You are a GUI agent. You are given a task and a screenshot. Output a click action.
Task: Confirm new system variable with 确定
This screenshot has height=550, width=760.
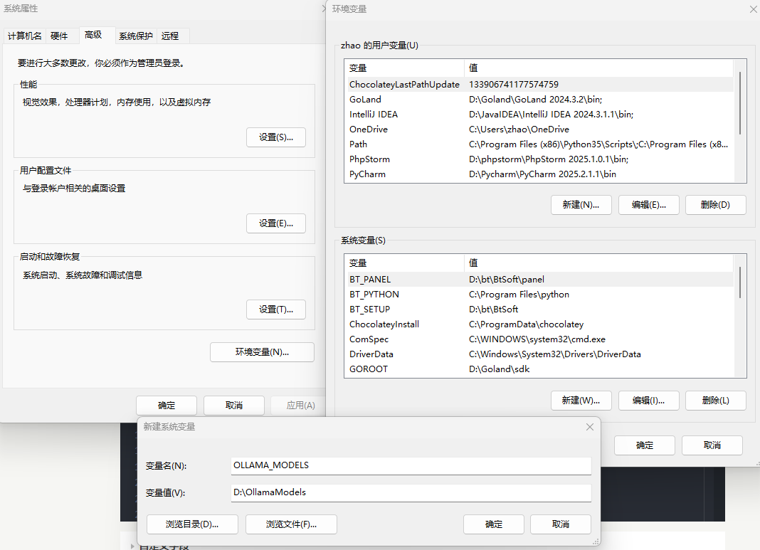(x=493, y=524)
